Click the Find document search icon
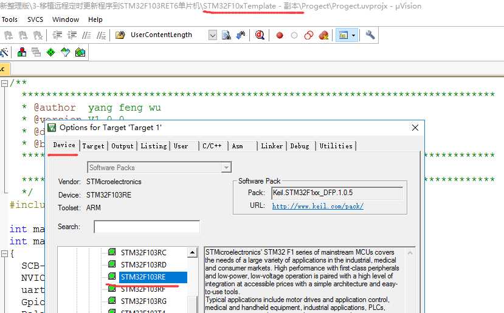Screen dimensions: 504x313 [226, 35]
